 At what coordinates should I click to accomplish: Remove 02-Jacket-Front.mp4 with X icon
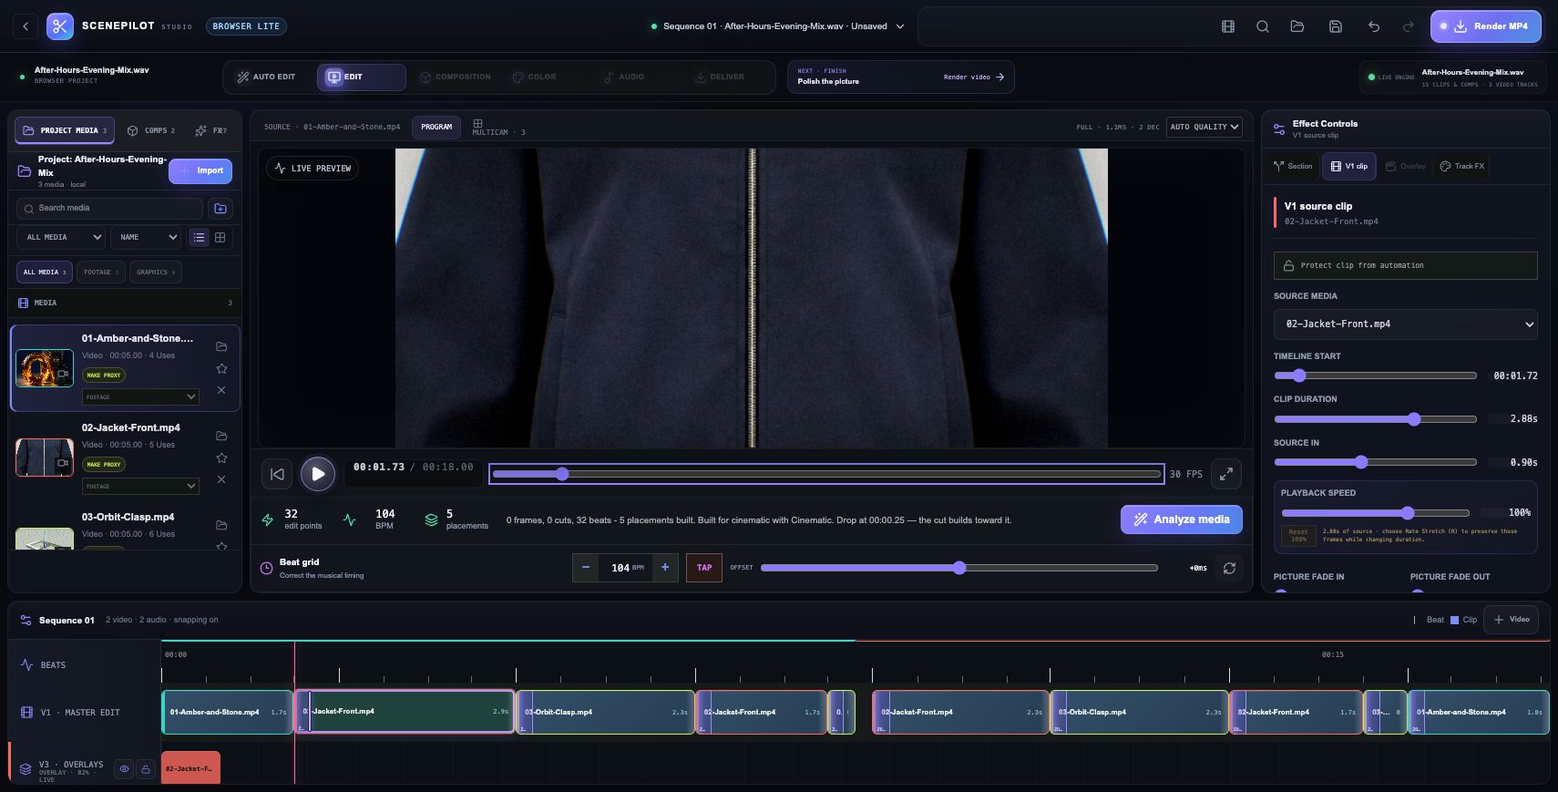point(221,479)
